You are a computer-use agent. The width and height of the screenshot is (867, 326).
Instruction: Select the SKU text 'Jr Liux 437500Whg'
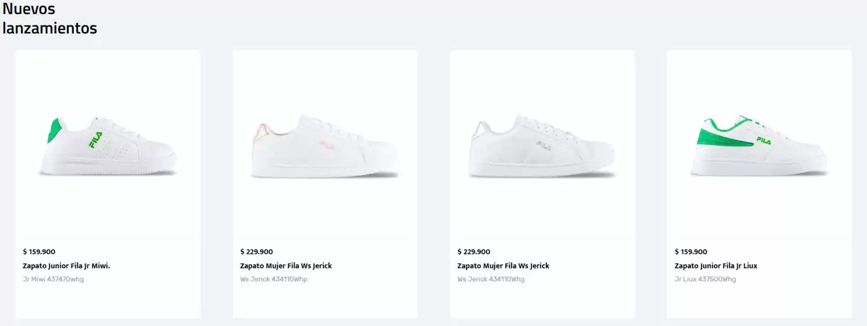pos(705,279)
